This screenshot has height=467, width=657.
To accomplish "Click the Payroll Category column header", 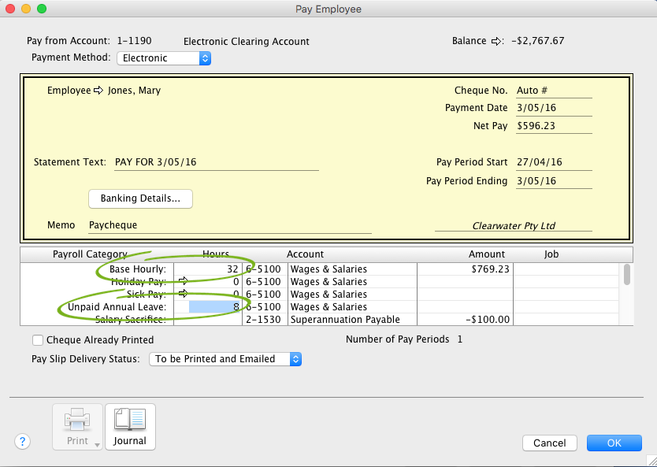I will pyautogui.click(x=90, y=254).
